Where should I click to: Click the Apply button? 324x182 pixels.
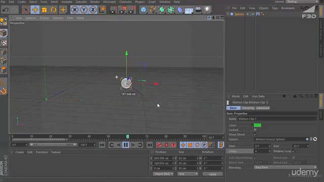point(213,174)
